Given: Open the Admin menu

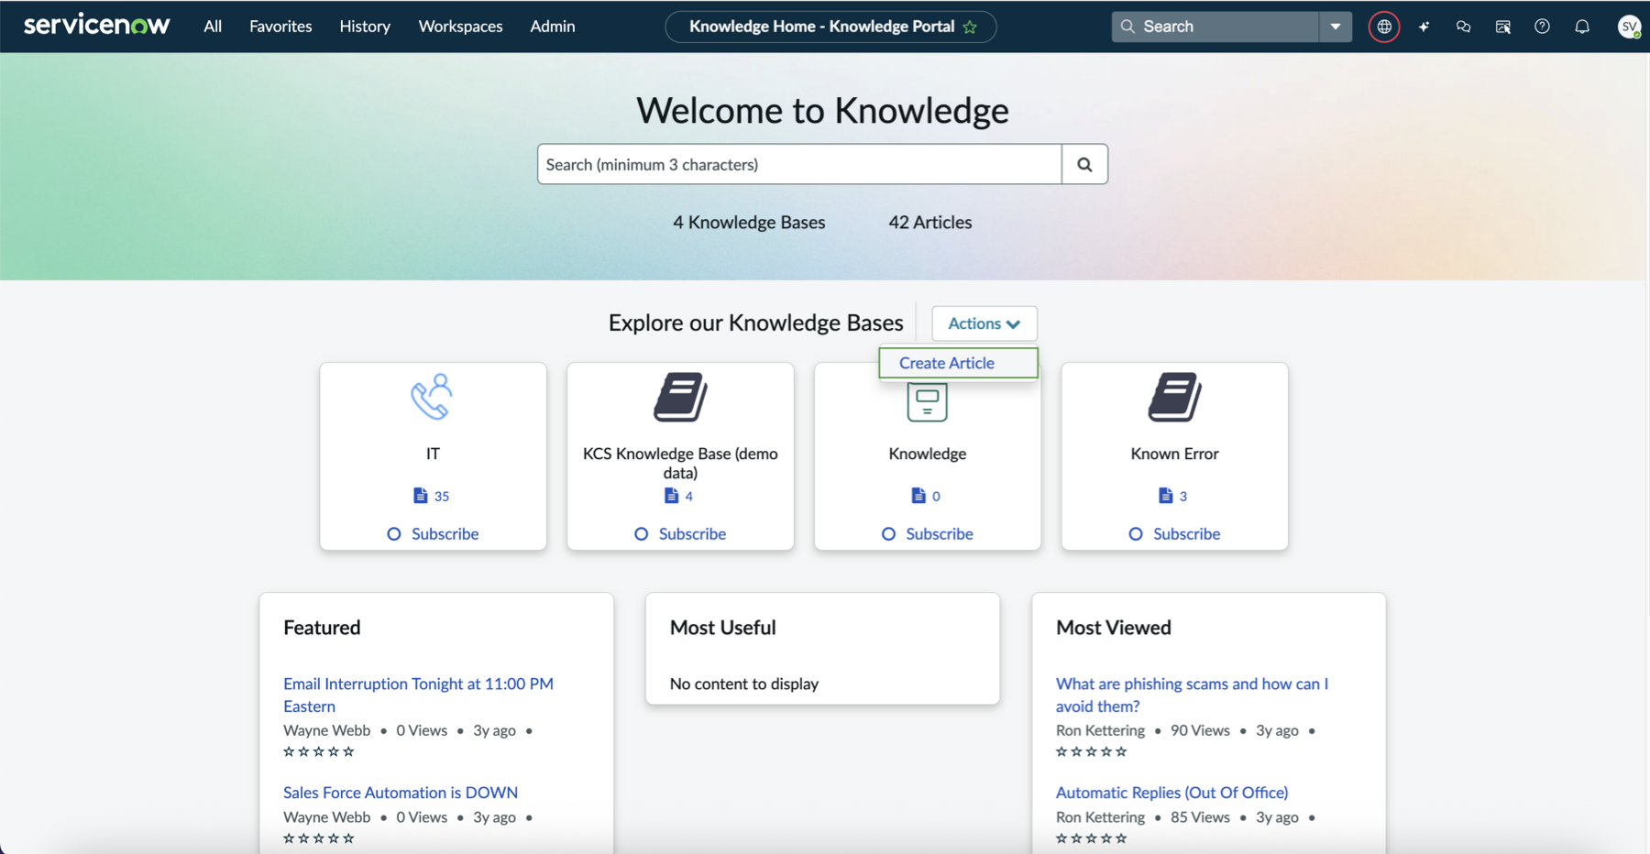Looking at the screenshot, I should pos(553,27).
